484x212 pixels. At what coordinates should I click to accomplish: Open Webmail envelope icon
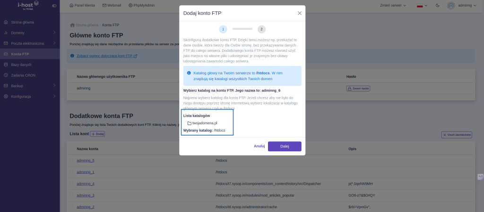point(104,6)
